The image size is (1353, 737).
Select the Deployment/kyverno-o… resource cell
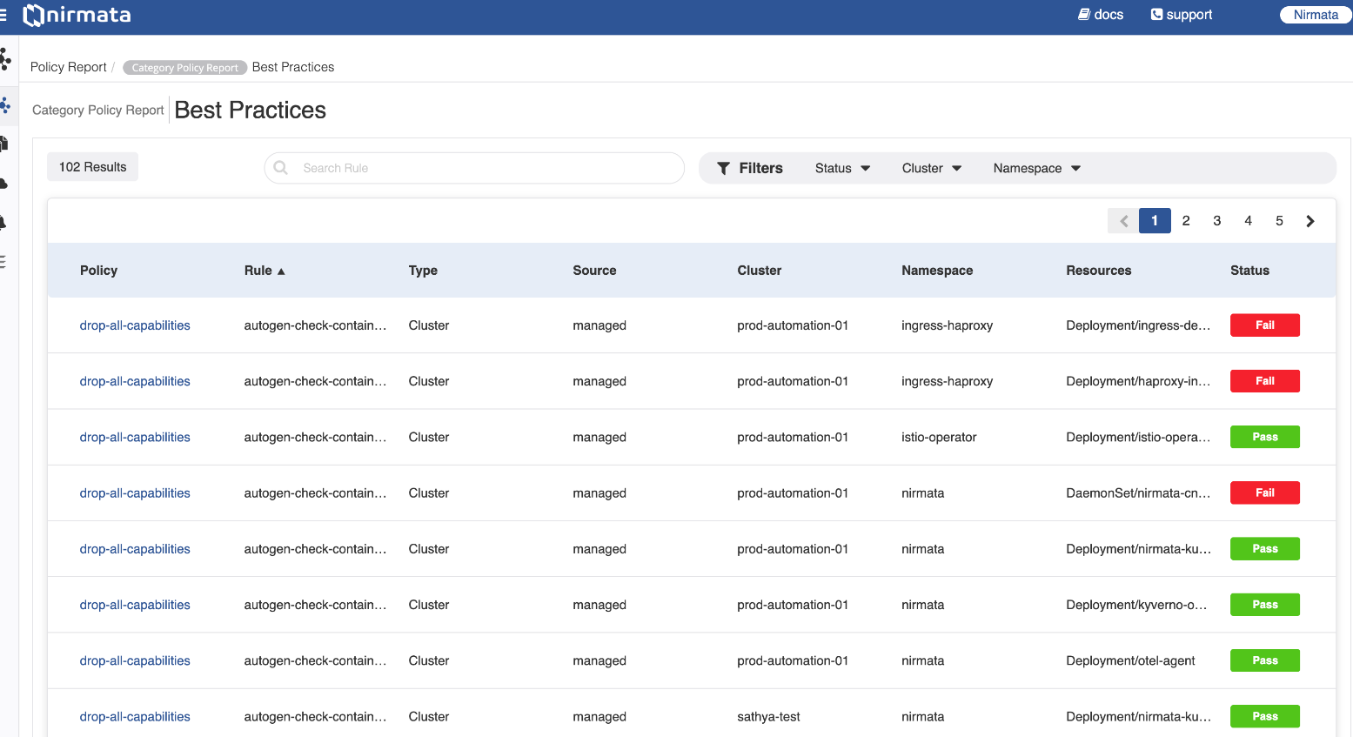pyautogui.click(x=1136, y=605)
